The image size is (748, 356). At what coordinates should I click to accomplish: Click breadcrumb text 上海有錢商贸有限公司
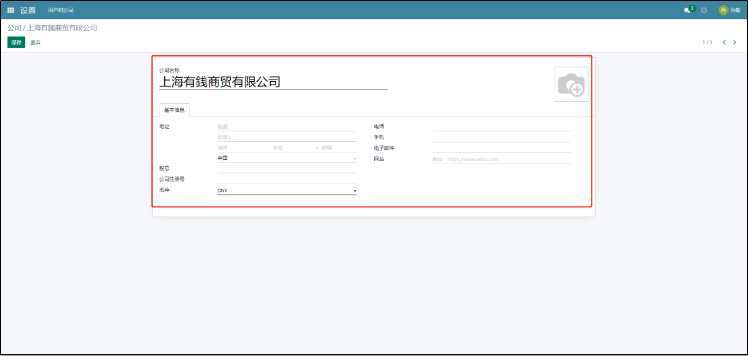point(62,28)
